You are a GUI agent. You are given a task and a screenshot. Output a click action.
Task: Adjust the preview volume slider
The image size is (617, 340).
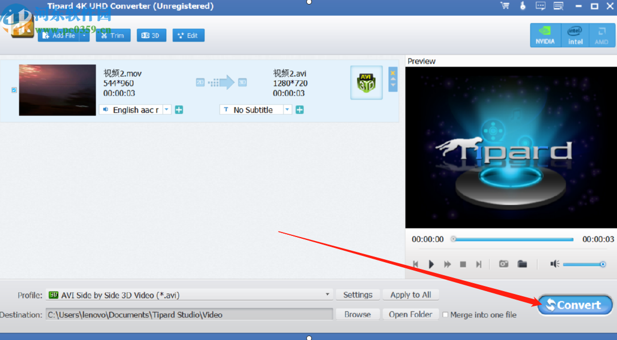(585, 264)
